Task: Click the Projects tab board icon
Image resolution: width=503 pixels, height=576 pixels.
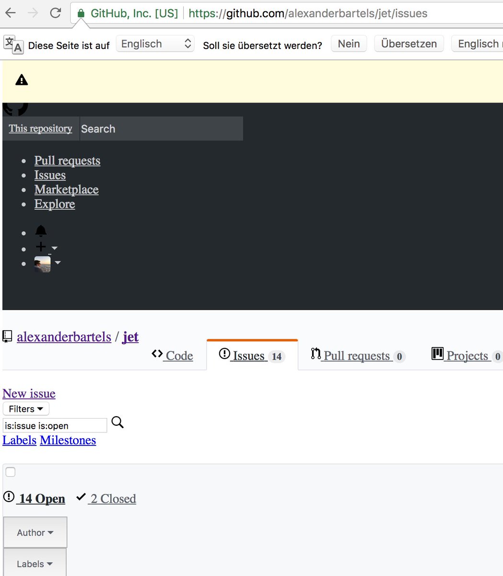Action: click(437, 354)
